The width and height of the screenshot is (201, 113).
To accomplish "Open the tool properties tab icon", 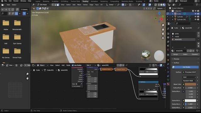I will tap(168, 29).
